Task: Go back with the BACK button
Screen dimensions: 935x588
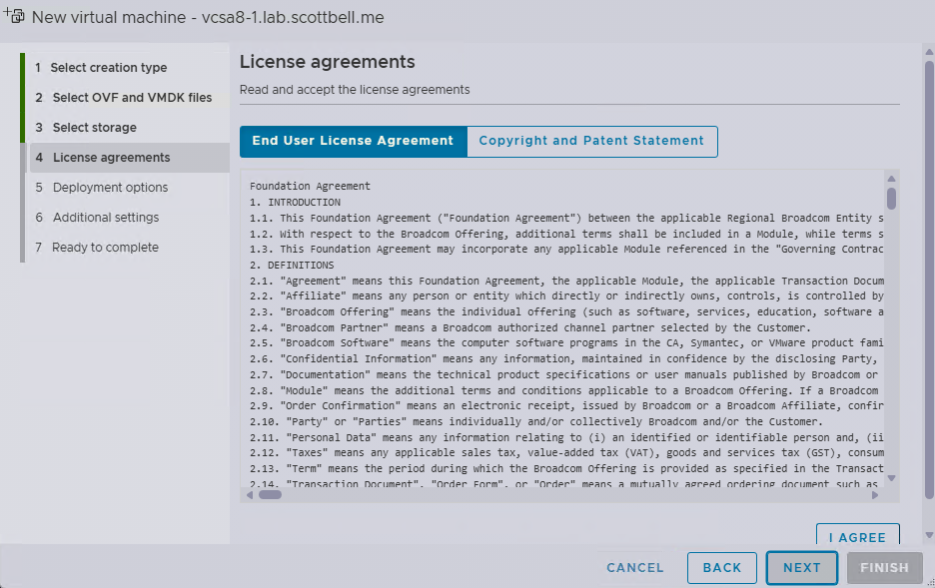Action: (722, 568)
